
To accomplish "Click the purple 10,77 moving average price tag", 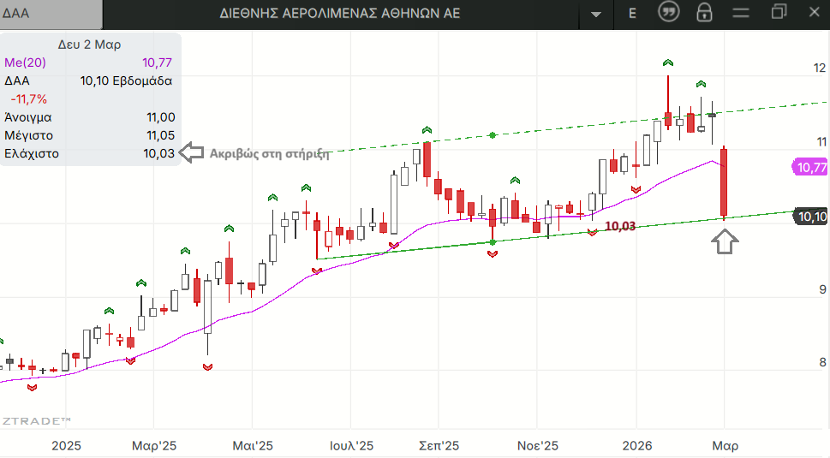I will [x=810, y=167].
